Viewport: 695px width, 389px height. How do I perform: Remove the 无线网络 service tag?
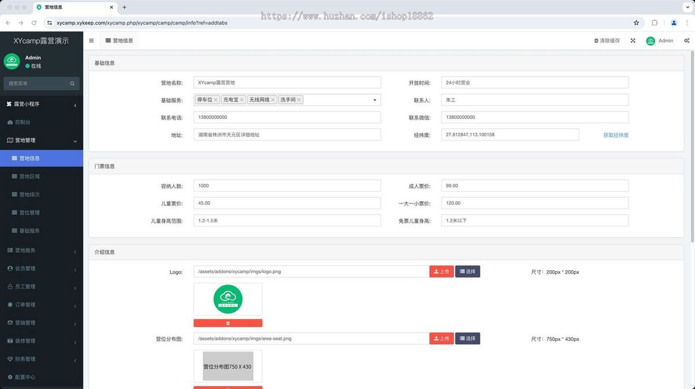point(273,100)
